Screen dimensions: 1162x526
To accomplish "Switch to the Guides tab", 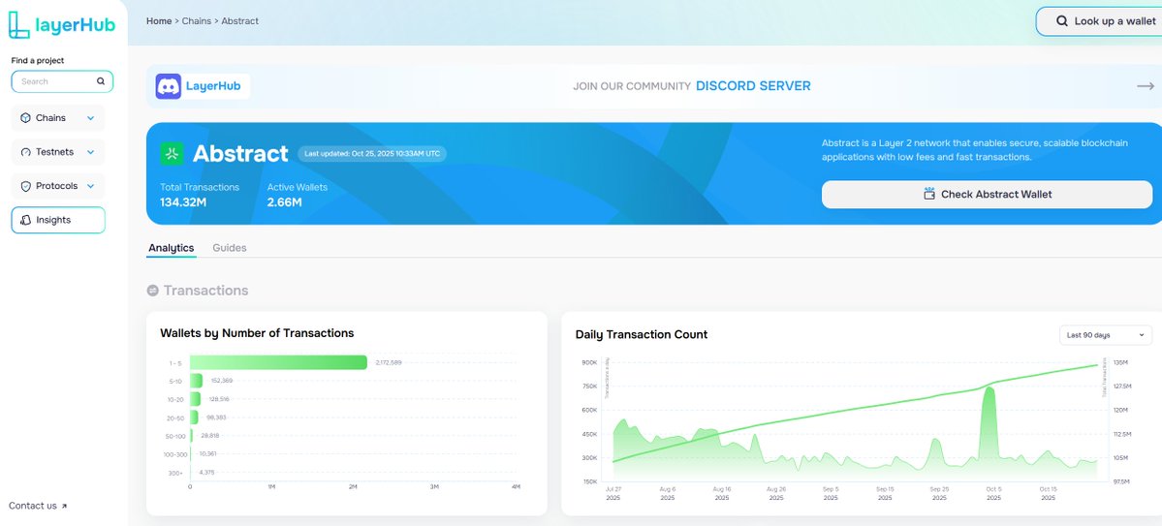I will tap(230, 248).
